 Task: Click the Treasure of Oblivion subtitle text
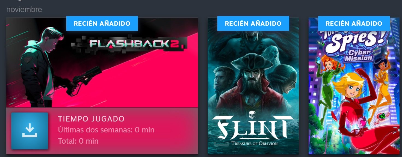tap(254, 143)
